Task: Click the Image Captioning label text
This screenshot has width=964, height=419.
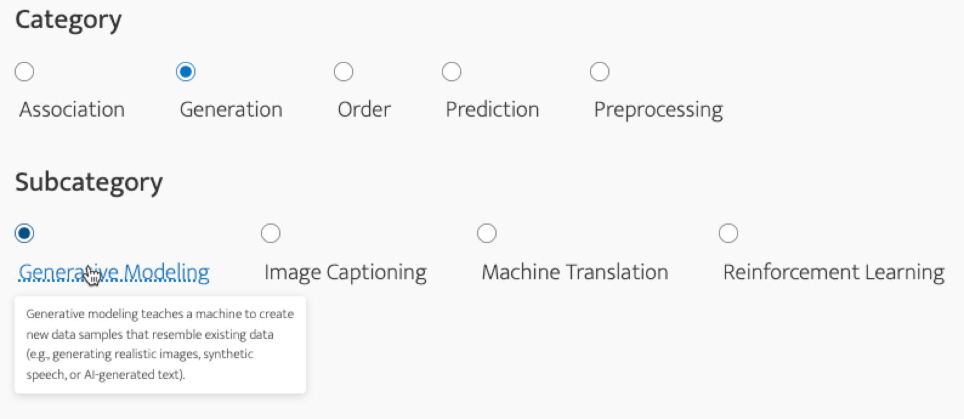Action: coord(345,272)
